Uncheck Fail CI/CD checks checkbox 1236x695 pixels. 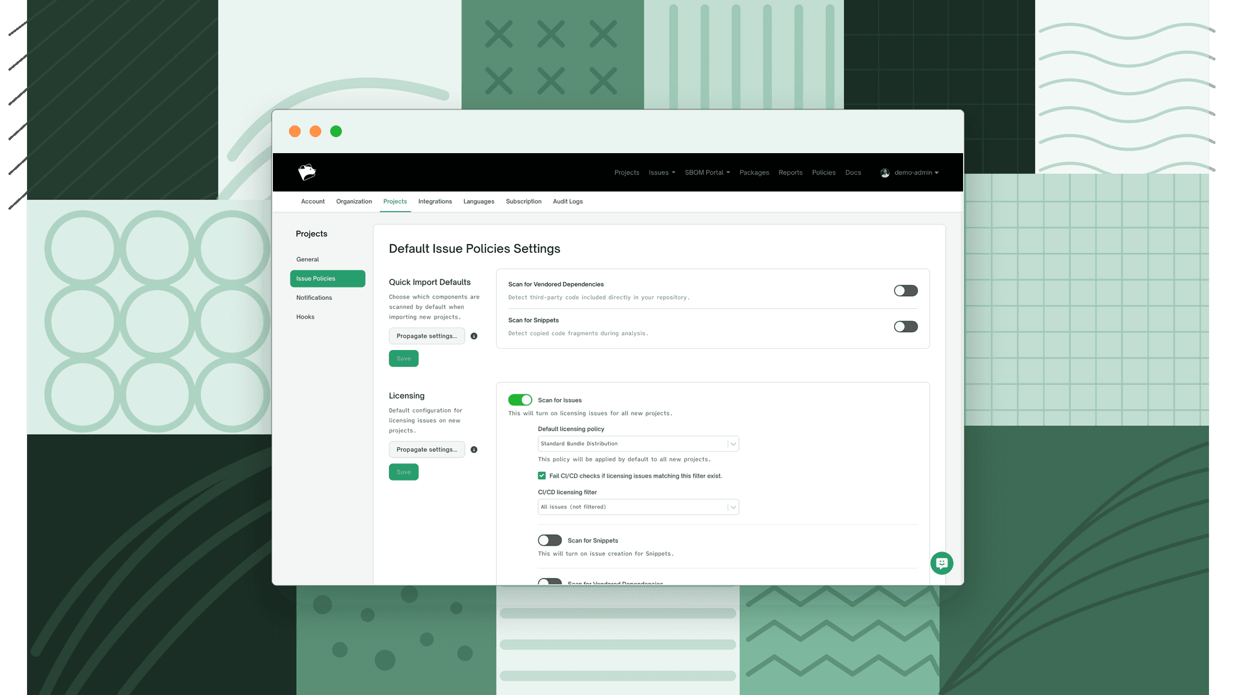[542, 476]
